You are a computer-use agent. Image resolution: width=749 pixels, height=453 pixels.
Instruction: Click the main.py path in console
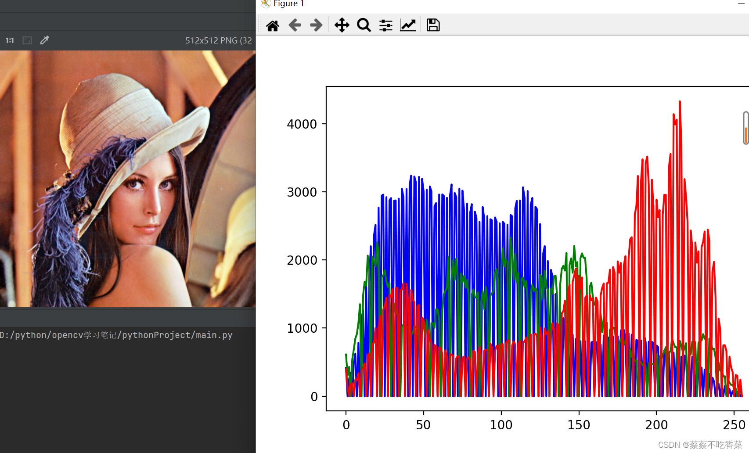pyautogui.click(x=116, y=335)
